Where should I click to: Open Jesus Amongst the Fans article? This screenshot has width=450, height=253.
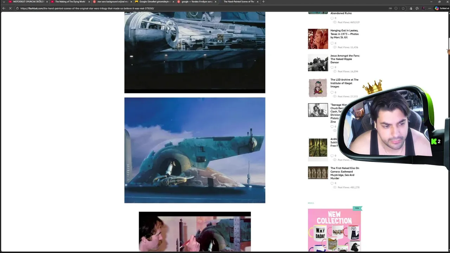pos(345,59)
